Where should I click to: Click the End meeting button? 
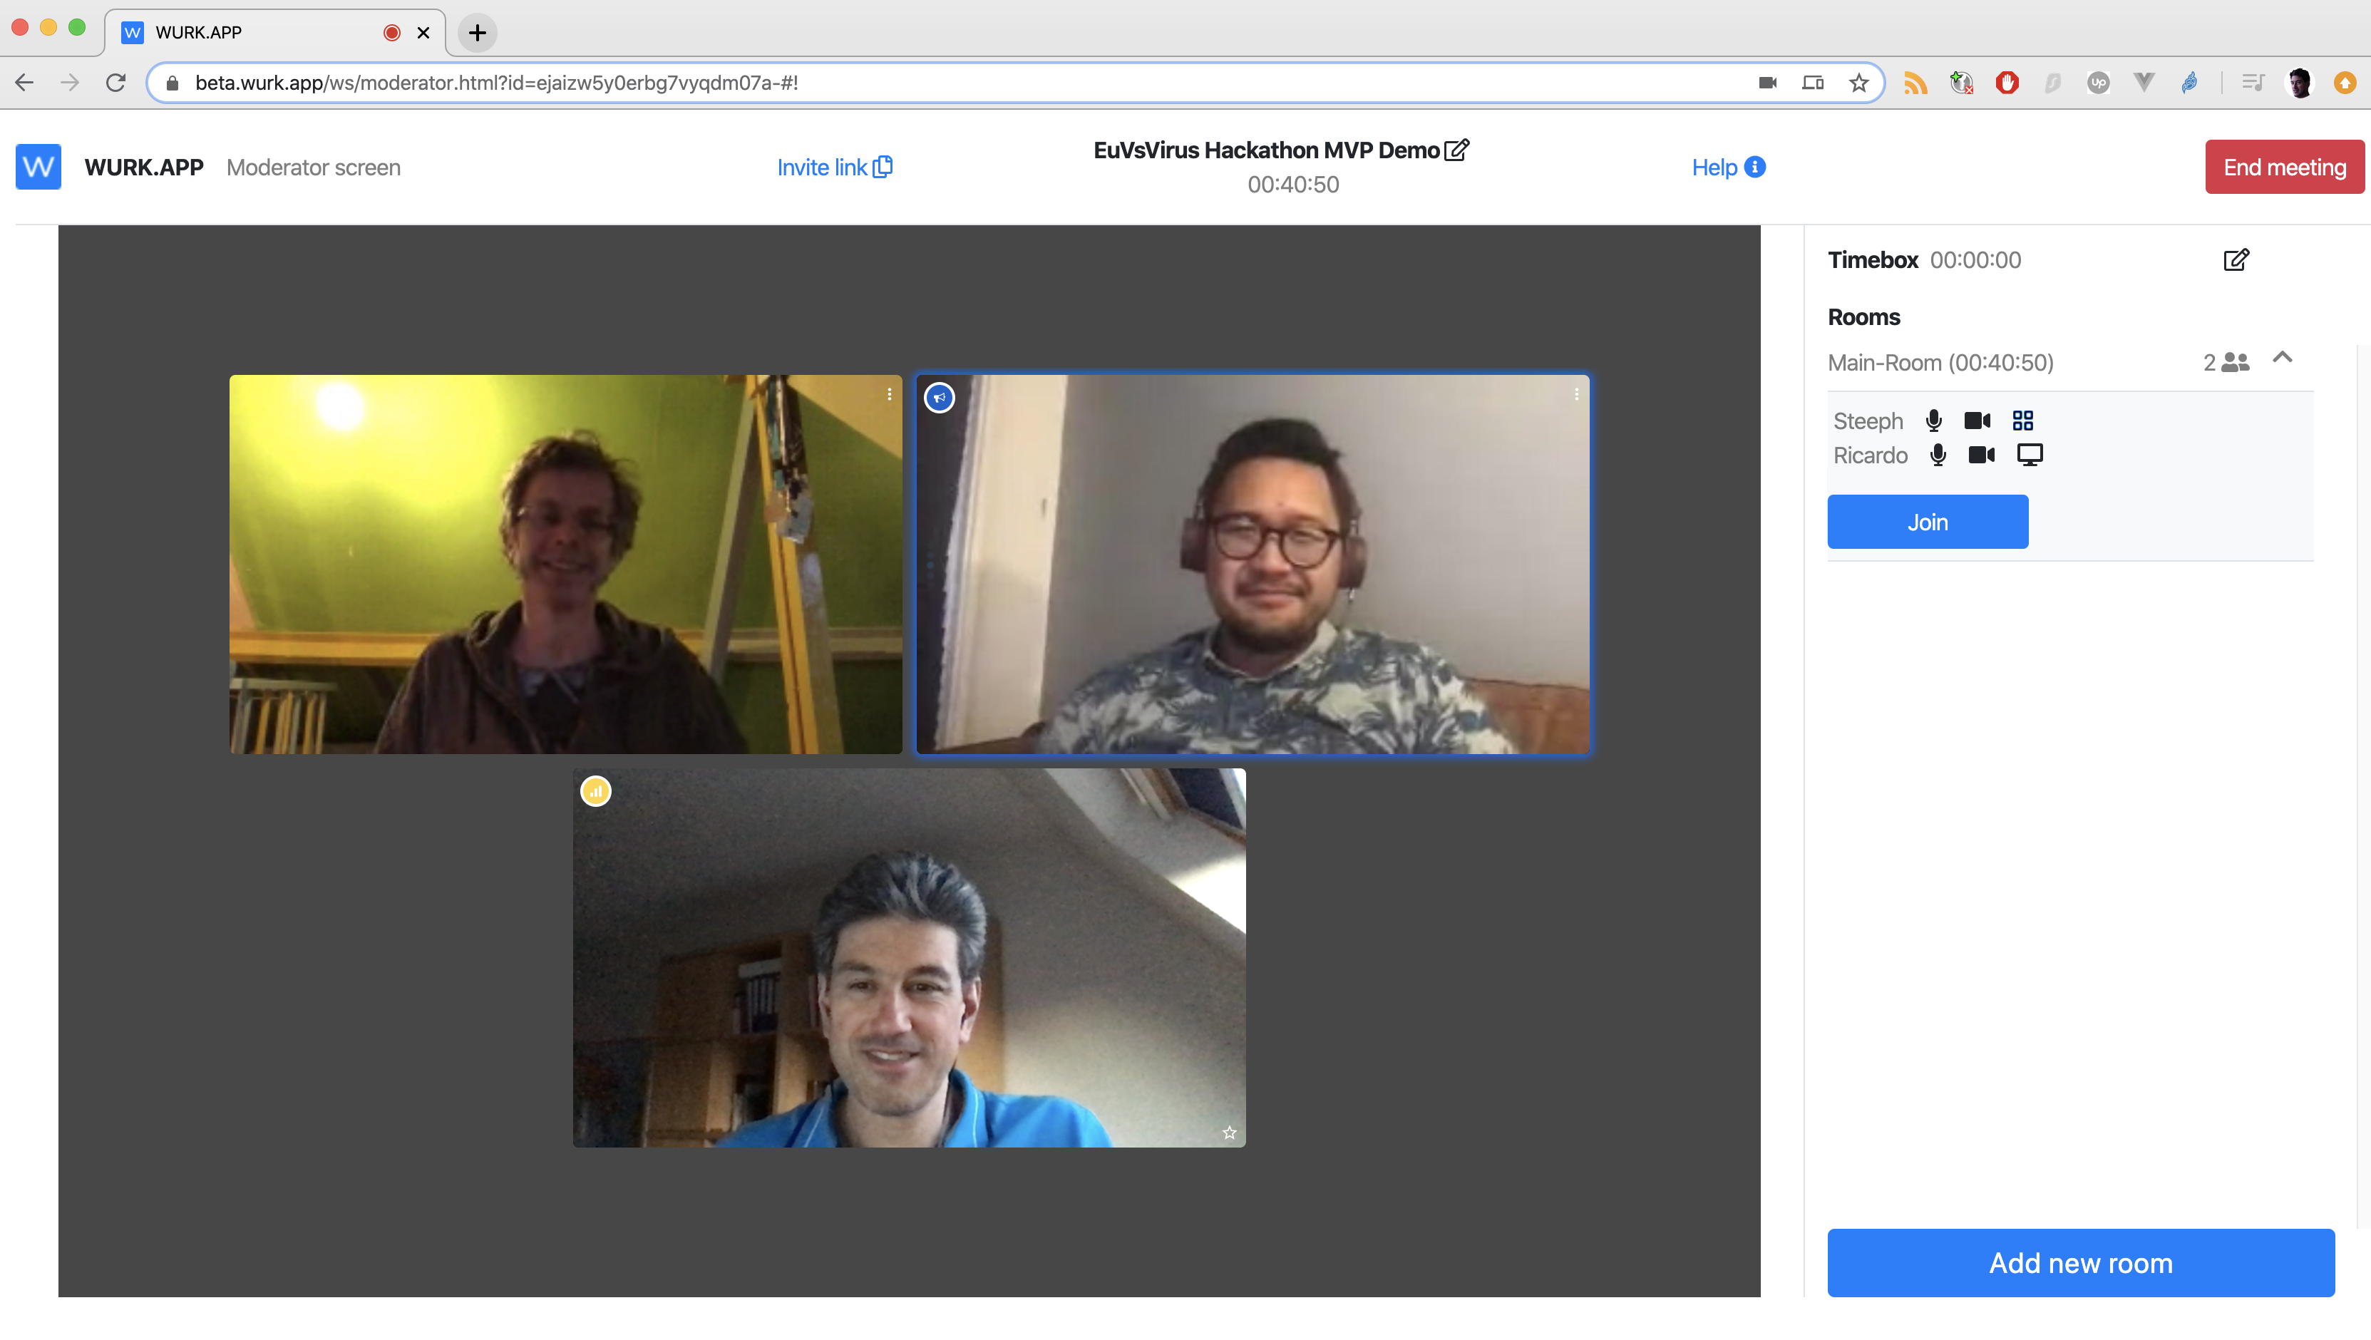pyautogui.click(x=2283, y=167)
